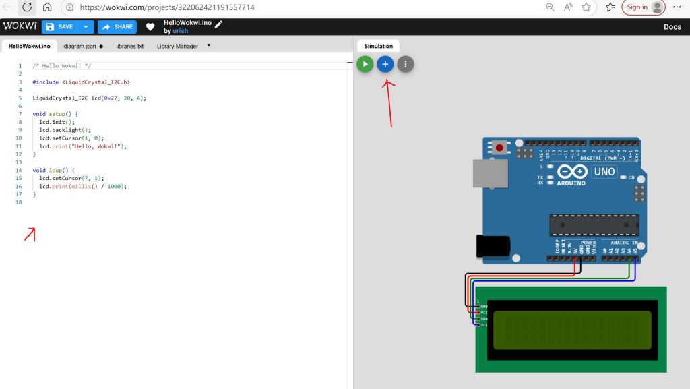Image resolution: width=690 pixels, height=389 pixels.
Task: Reload the page in the browser
Action: tap(27, 7)
